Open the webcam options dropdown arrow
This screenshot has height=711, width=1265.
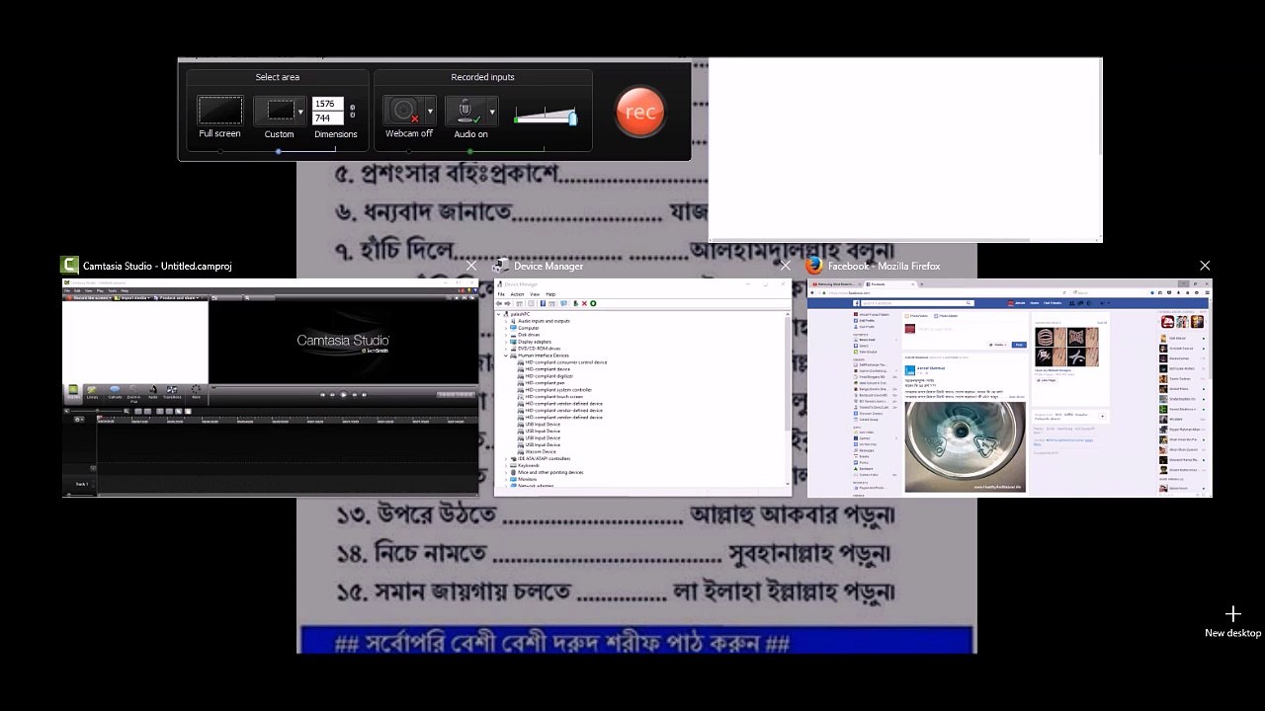pos(430,112)
